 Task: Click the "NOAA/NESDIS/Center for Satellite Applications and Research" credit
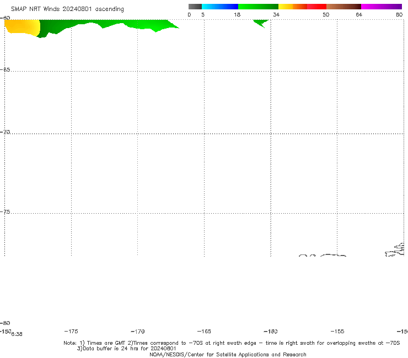click(x=228, y=355)
